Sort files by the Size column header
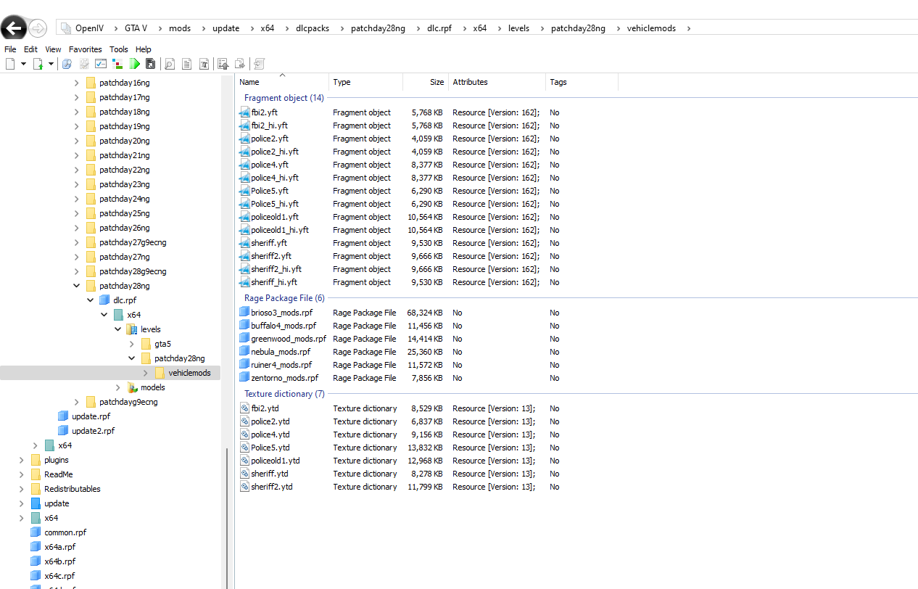The height and width of the screenshot is (589, 918). point(436,82)
